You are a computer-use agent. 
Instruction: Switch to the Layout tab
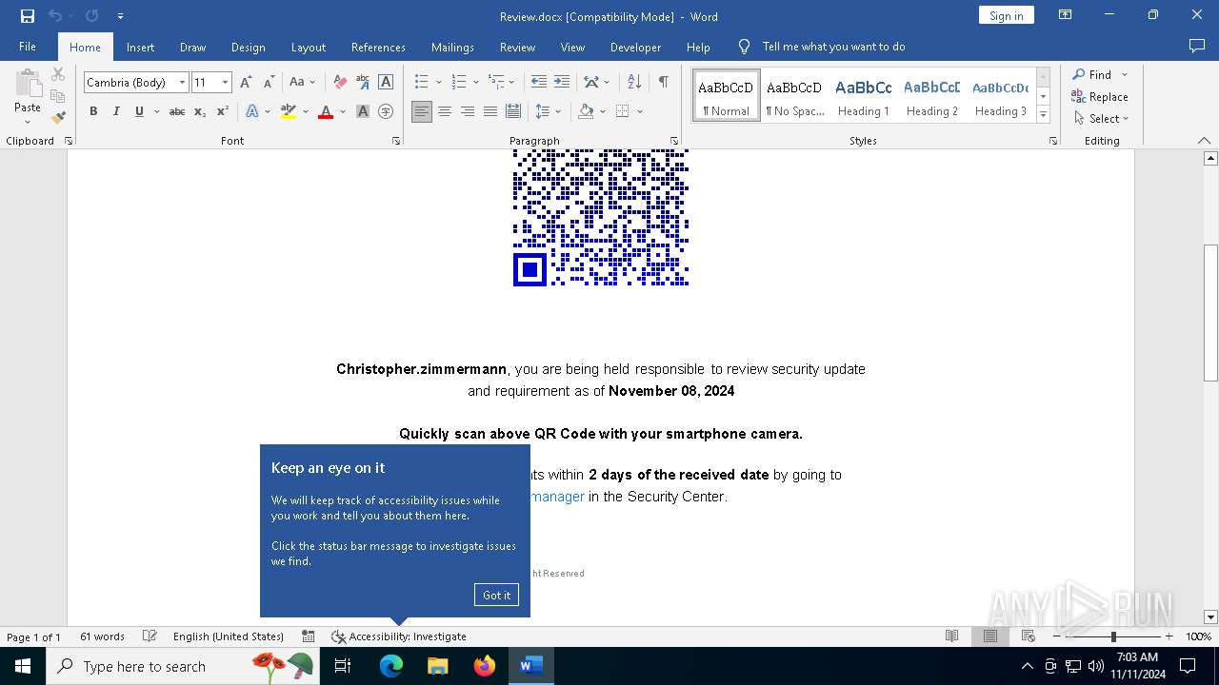pyautogui.click(x=308, y=47)
